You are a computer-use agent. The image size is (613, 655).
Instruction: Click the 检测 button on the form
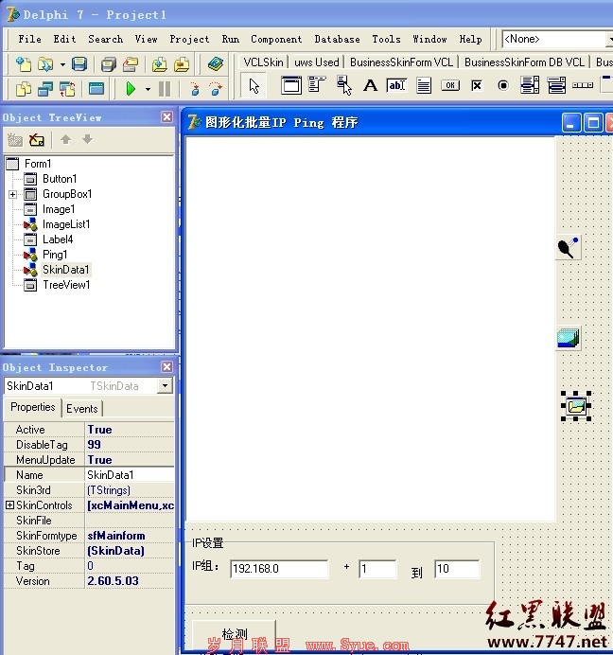pyautogui.click(x=234, y=635)
